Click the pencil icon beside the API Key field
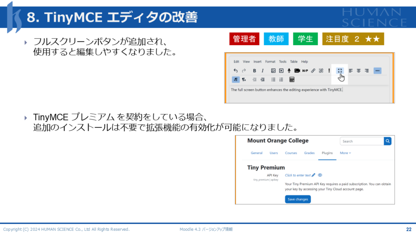The width and height of the screenshot is (416, 234). point(314,175)
